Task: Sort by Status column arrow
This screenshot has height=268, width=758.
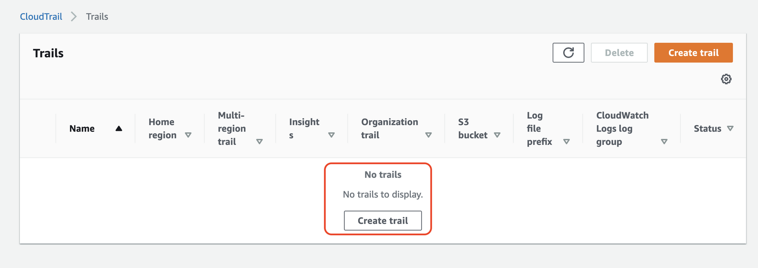Action: point(730,129)
